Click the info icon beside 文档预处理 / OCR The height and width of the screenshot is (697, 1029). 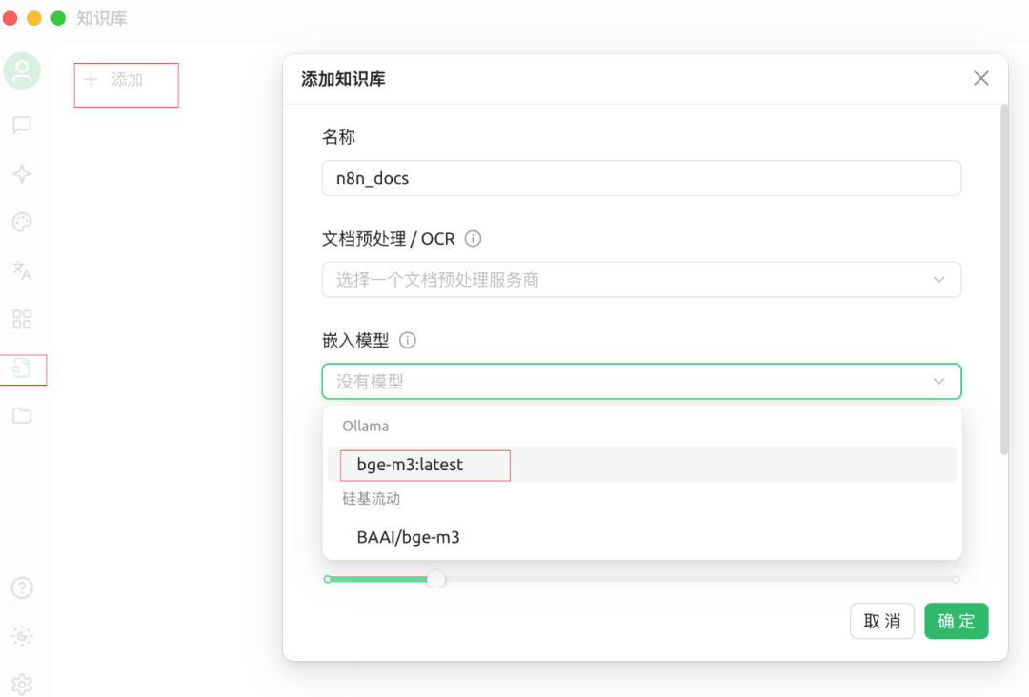click(473, 239)
